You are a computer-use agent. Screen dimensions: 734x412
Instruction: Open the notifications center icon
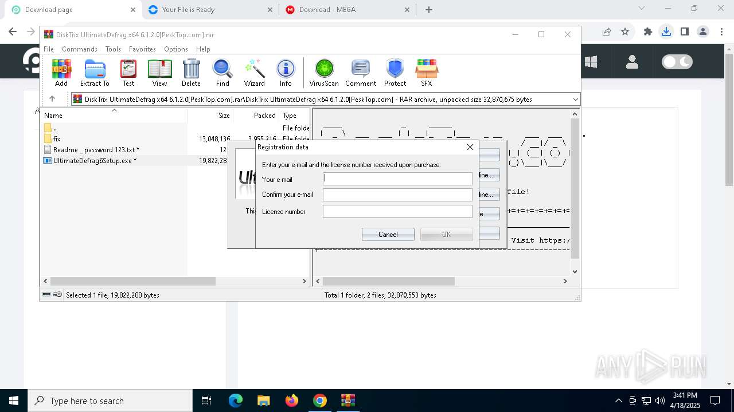click(x=715, y=401)
